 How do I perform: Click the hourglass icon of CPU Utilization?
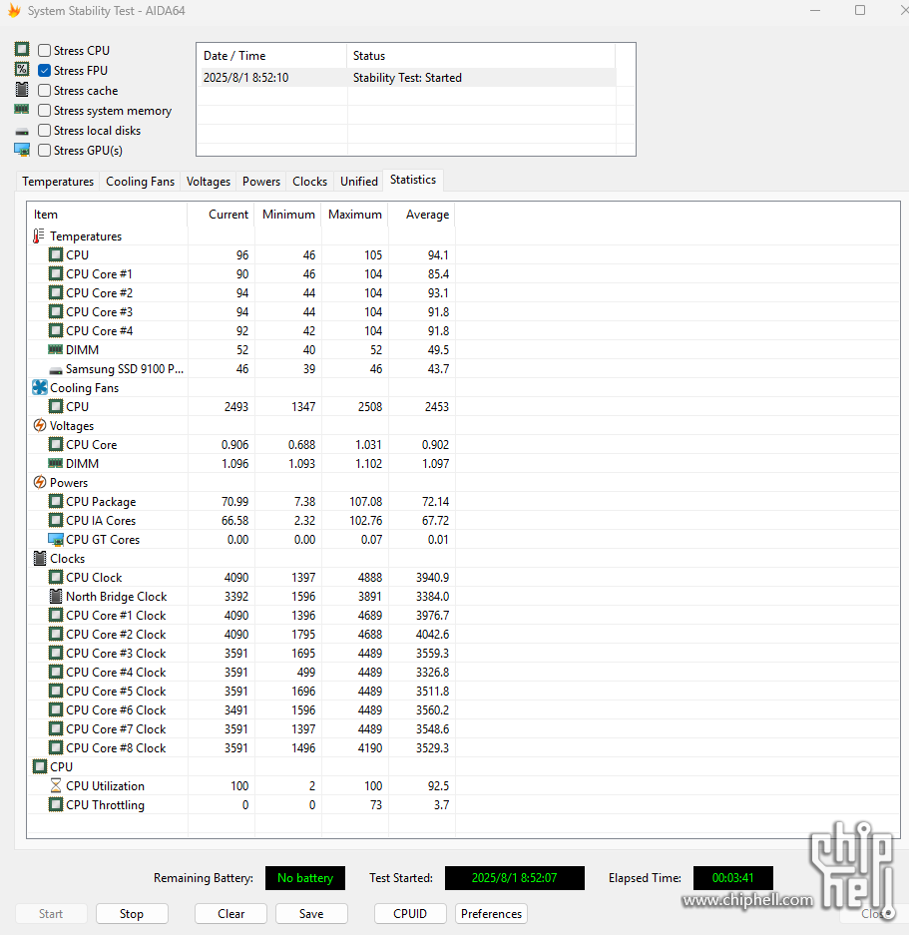56,785
